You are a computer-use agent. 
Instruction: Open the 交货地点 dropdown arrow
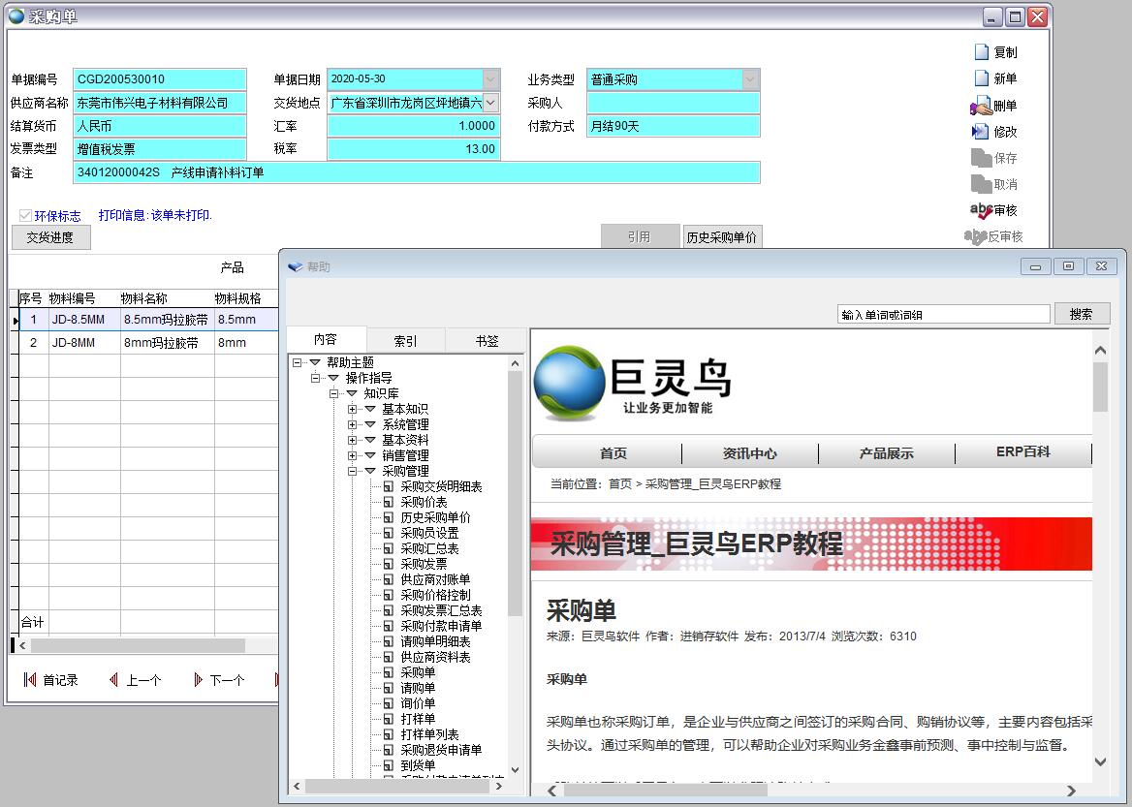pos(490,103)
